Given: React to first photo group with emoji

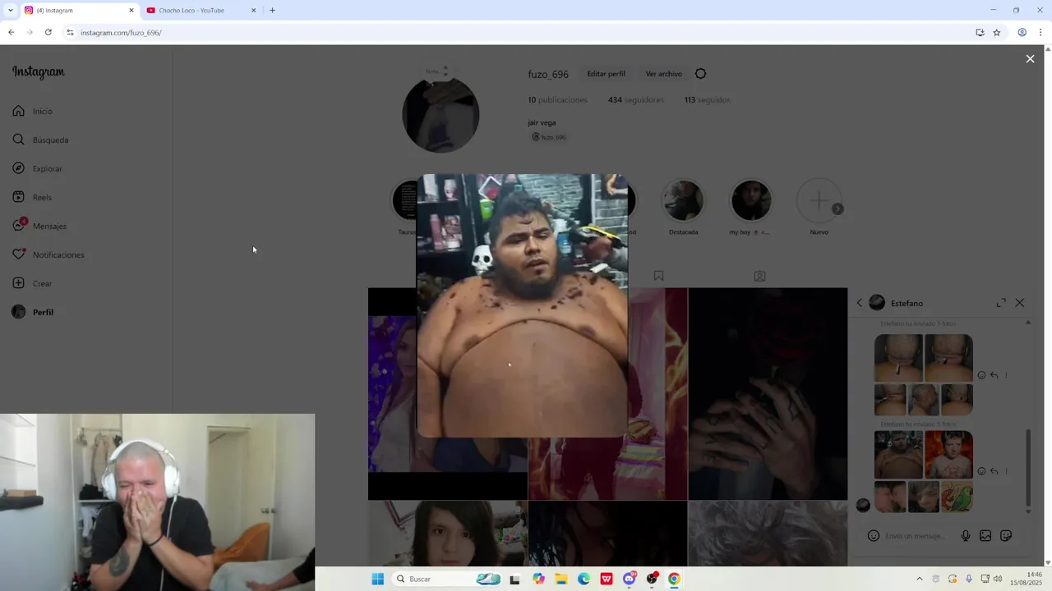Looking at the screenshot, I should [981, 375].
